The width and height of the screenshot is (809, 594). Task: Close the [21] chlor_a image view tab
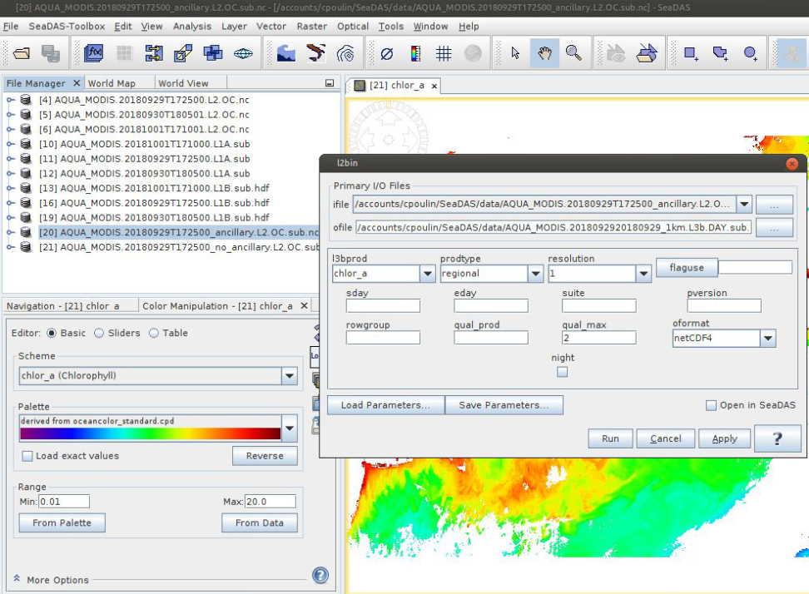click(x=434, y=87)
